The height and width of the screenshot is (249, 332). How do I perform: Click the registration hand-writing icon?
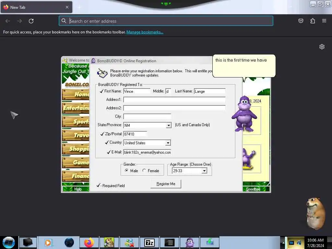102,73
